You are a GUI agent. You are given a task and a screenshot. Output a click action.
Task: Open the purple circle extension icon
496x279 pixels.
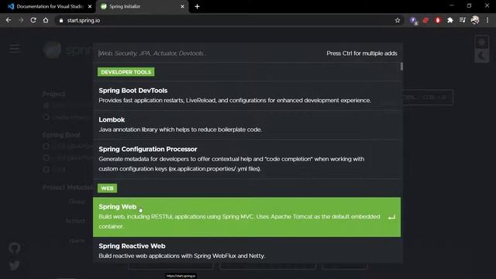[x=413, y=21]
